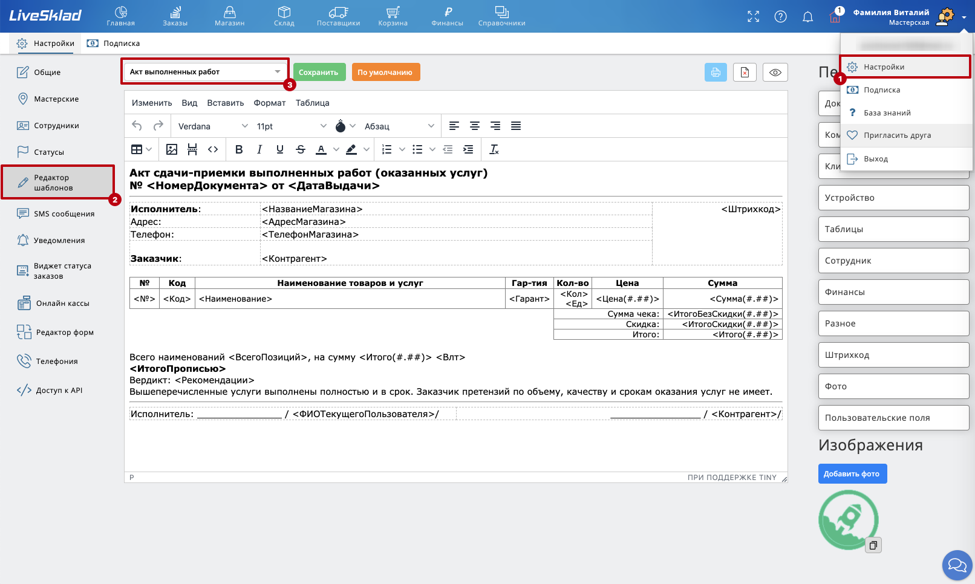Open Справочники in the top navigation

tap(502, 16)
